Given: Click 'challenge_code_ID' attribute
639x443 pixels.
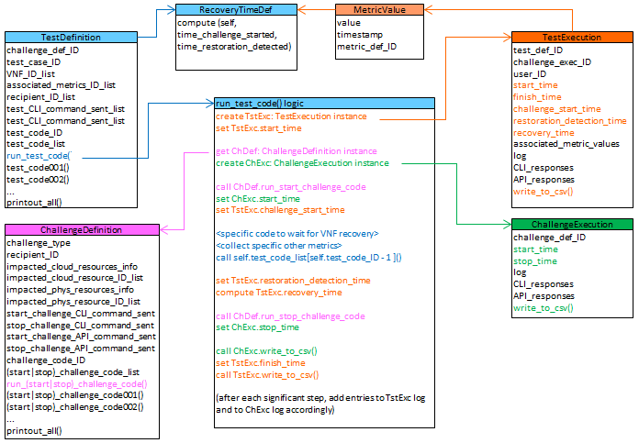Looking at the screenshot, I should click(x=46, y=360).
